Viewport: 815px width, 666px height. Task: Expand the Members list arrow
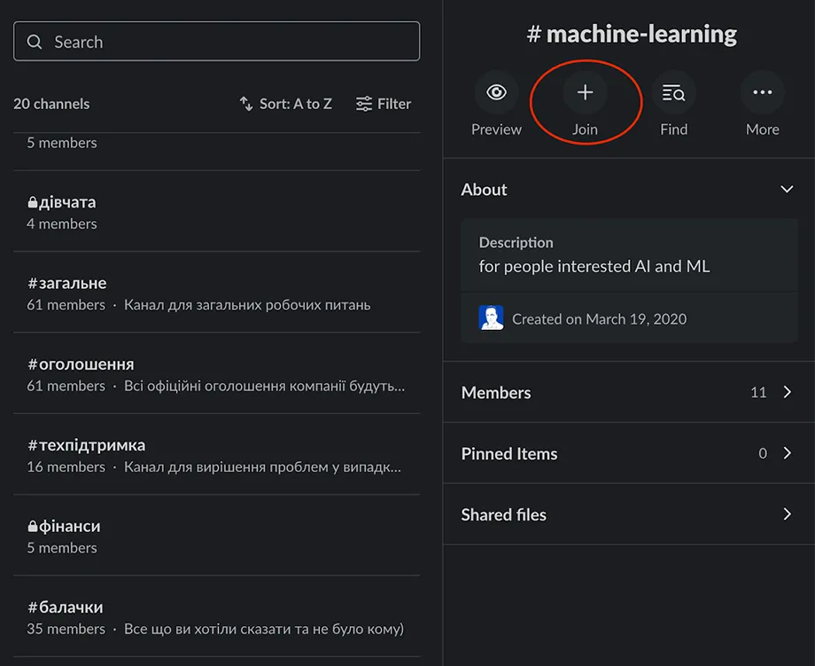pyautogui.click(x=787, y=392)
